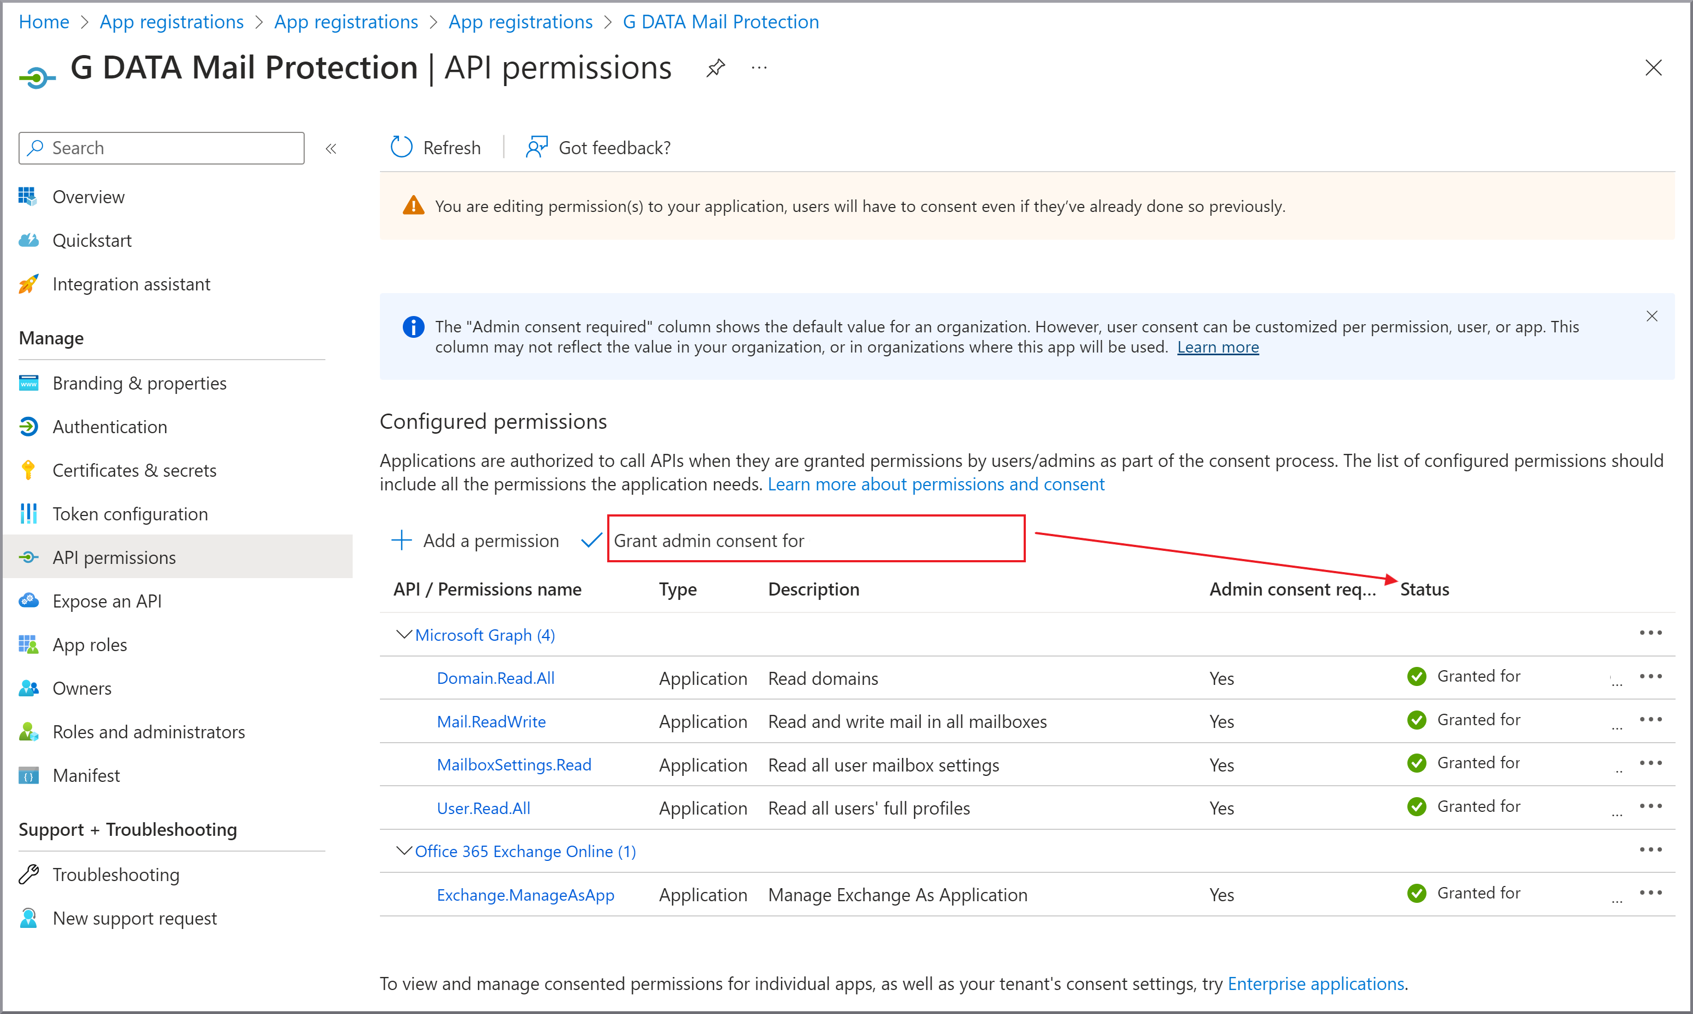
Task: Click the Certificates key icon
Action: pyautogui.click(x=28, y=471)
